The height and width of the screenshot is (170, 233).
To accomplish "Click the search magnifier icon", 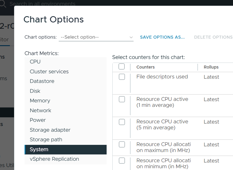I will pos(3,4).
